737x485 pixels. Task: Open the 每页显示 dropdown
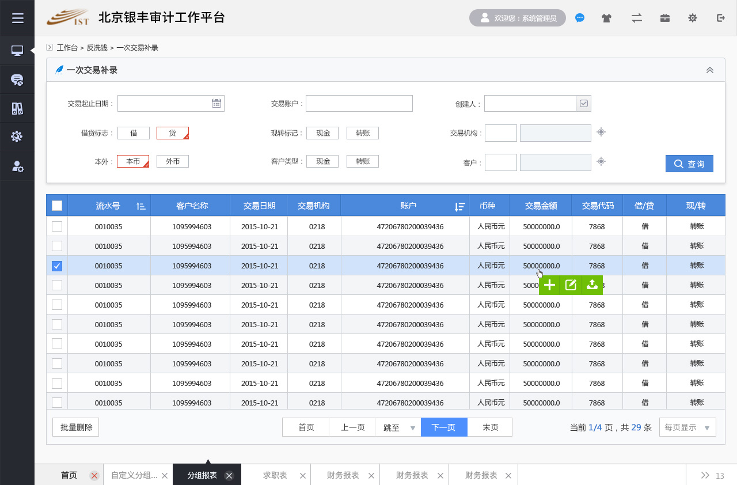tap(687, 427)
